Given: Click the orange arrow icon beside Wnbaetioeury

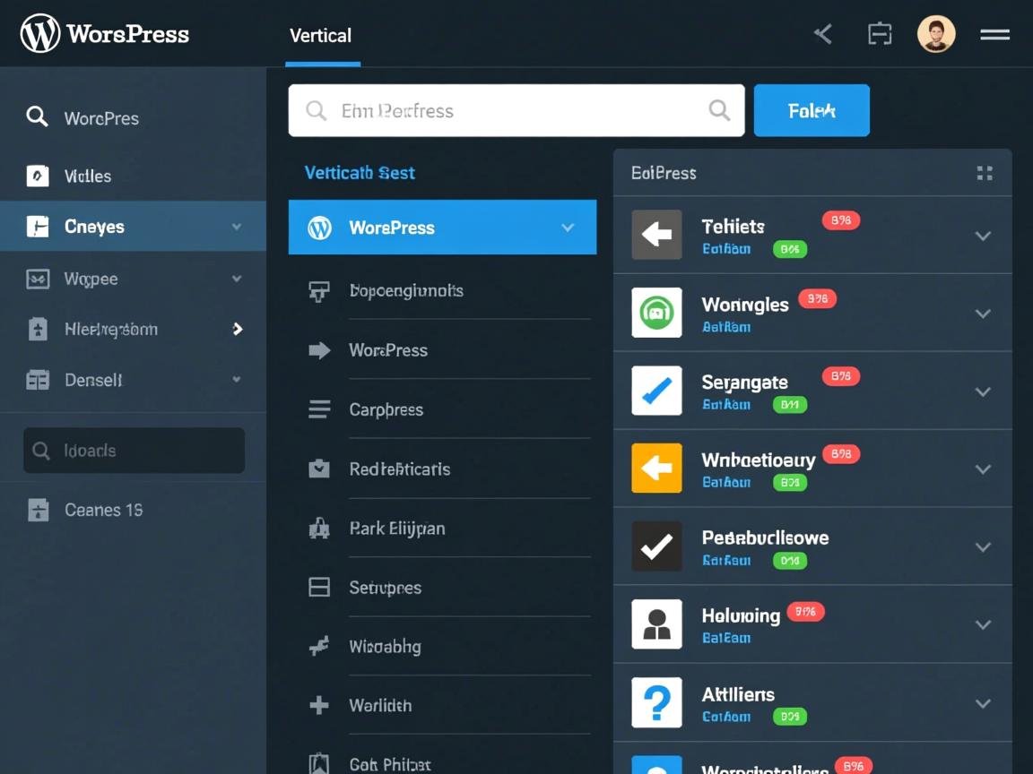Looking at the screenshot, I should (656, 469).
